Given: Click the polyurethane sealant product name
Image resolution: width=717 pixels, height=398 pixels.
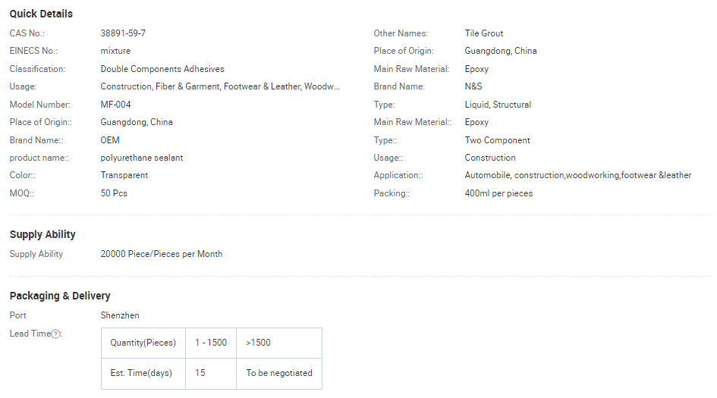Looking at the screenshot, I should click(142, 158).
